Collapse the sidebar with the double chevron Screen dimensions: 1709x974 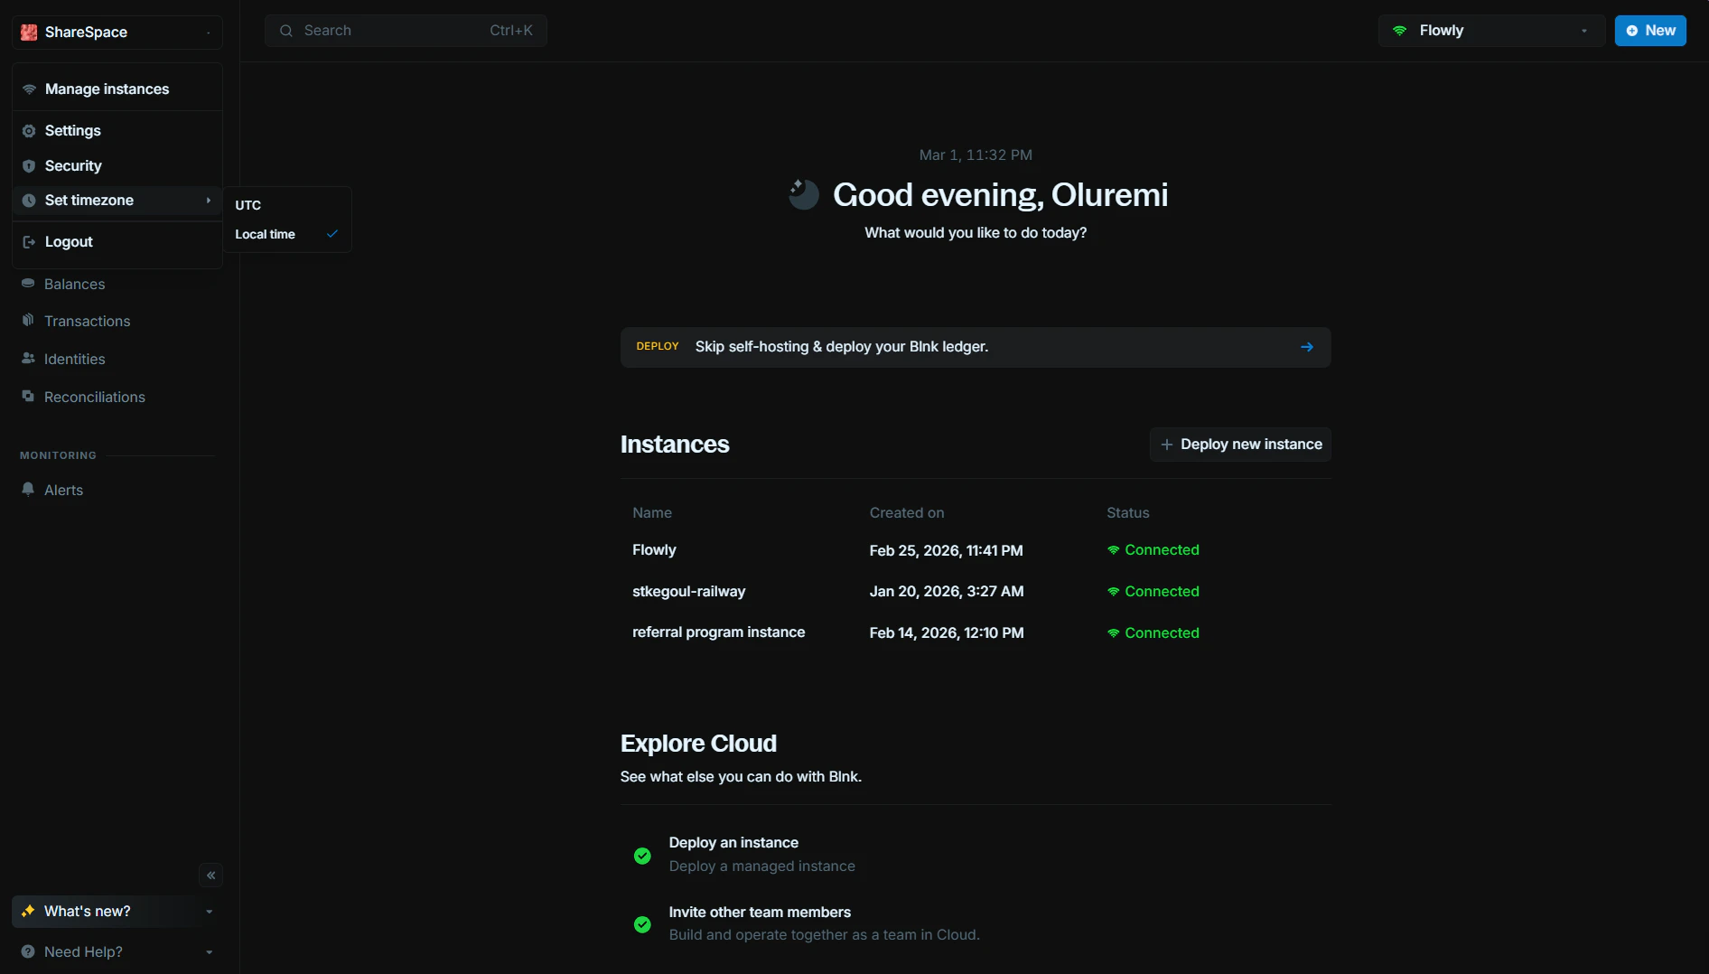pyautogui.click(x=210, y=876)
